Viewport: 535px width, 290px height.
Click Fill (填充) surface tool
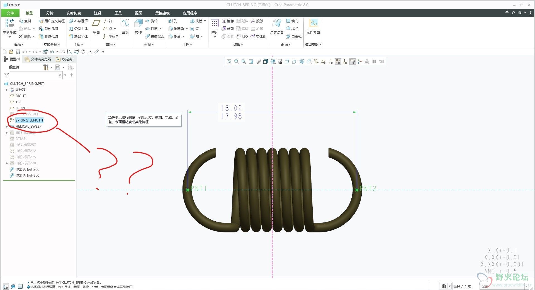292,21
